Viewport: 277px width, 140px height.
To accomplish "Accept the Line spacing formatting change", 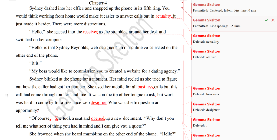I will tap(266, 20).
